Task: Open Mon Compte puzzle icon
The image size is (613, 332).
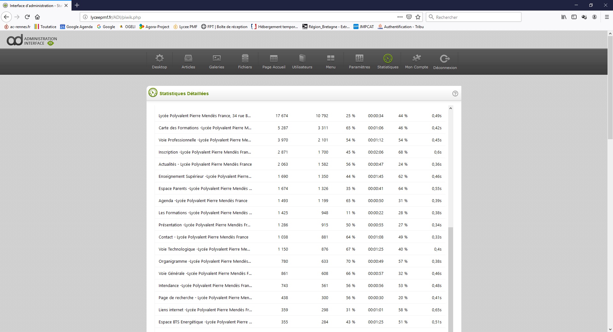Action: (x=416, y=58)
